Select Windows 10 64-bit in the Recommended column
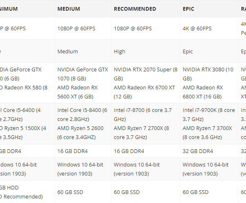Screen dimensions: 246x203 [146, 169]
